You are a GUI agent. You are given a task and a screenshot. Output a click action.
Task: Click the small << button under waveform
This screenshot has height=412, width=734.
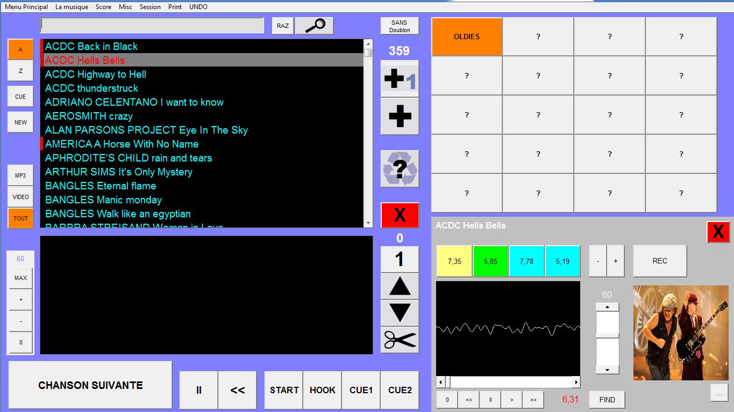pos(468,400)
